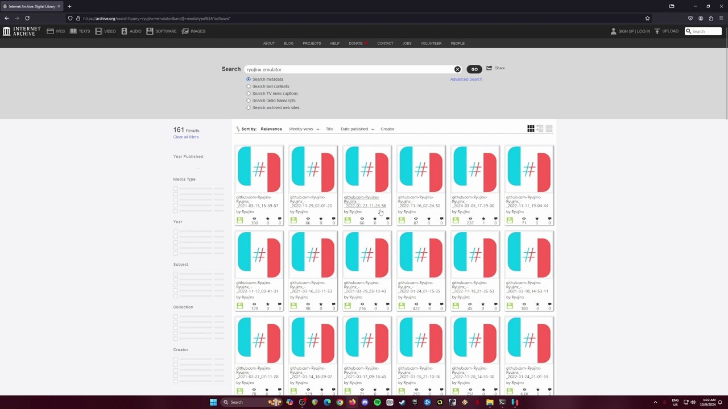This screenshot has width=728, height=409.
Task: Click the GO search button
Action: tap(474, 69)
